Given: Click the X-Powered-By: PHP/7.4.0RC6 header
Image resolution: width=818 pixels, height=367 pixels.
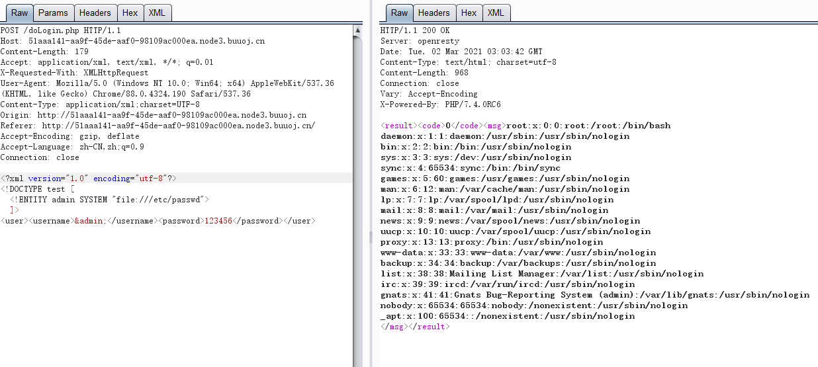Looking at the screenshot, I should point(441,104).
